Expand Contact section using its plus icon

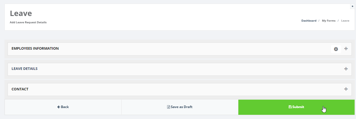(x=346, y=89)
